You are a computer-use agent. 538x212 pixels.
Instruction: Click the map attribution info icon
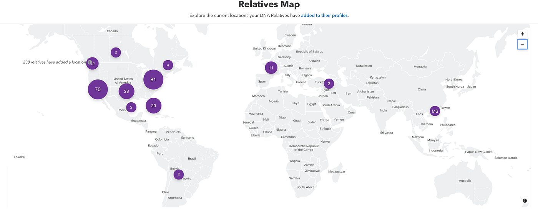(525, 200)
